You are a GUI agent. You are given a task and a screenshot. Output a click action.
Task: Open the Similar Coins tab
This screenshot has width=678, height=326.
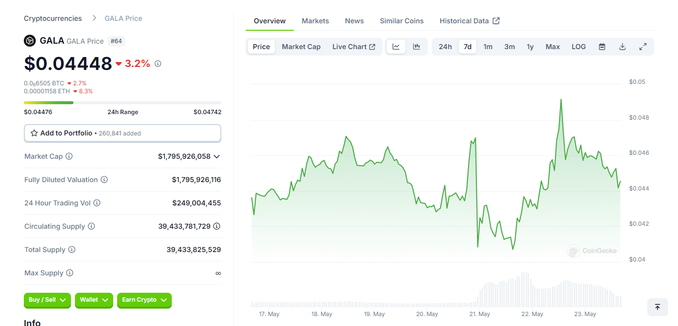click(x=402, y=21)
